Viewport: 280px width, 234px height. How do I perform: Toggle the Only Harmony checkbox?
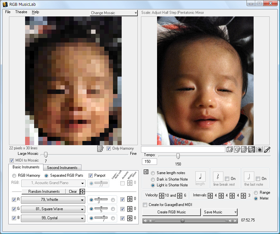pyautogui.click(x=108, y=149)
